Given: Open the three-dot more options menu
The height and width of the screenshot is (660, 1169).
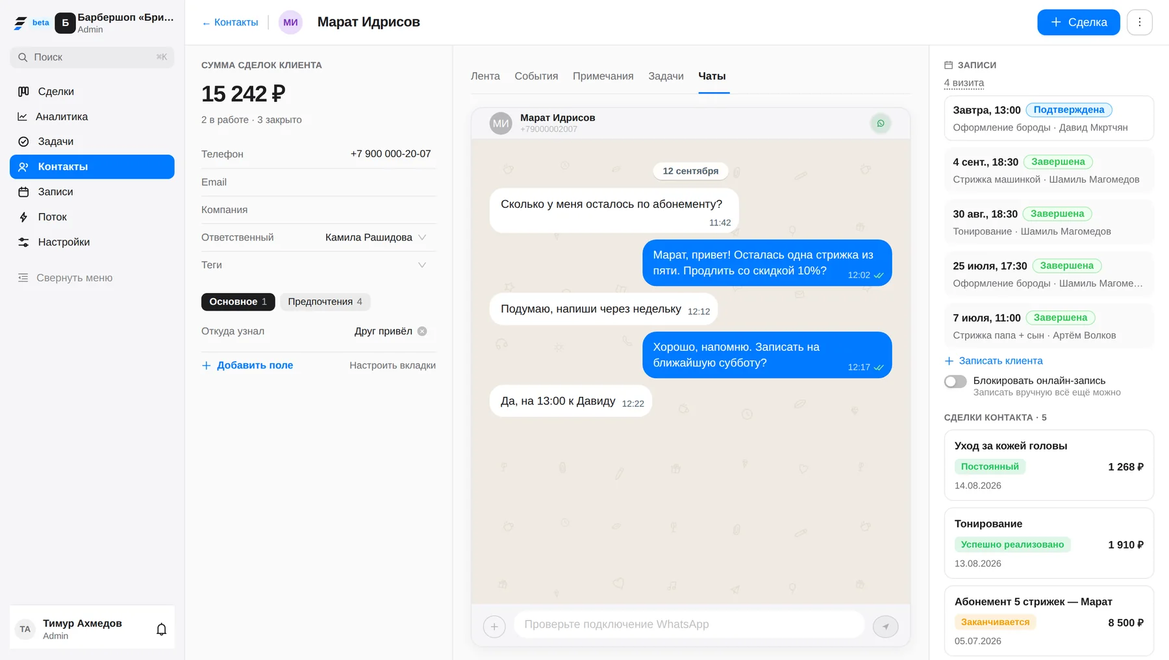Looking at the screenshot, I should click(1139, 22).
